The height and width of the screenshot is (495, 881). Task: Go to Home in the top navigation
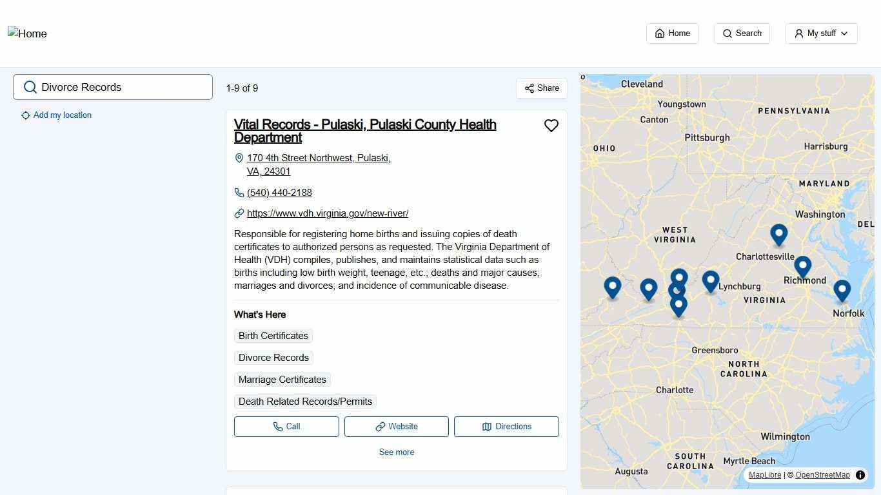tap(672, 34)
